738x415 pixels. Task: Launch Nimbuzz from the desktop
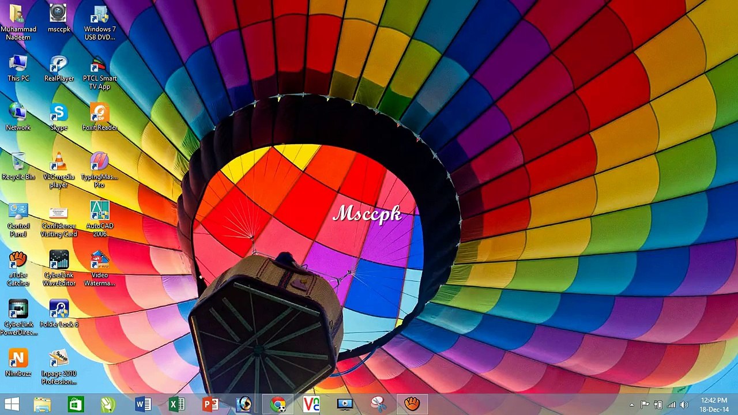(18, 363)
